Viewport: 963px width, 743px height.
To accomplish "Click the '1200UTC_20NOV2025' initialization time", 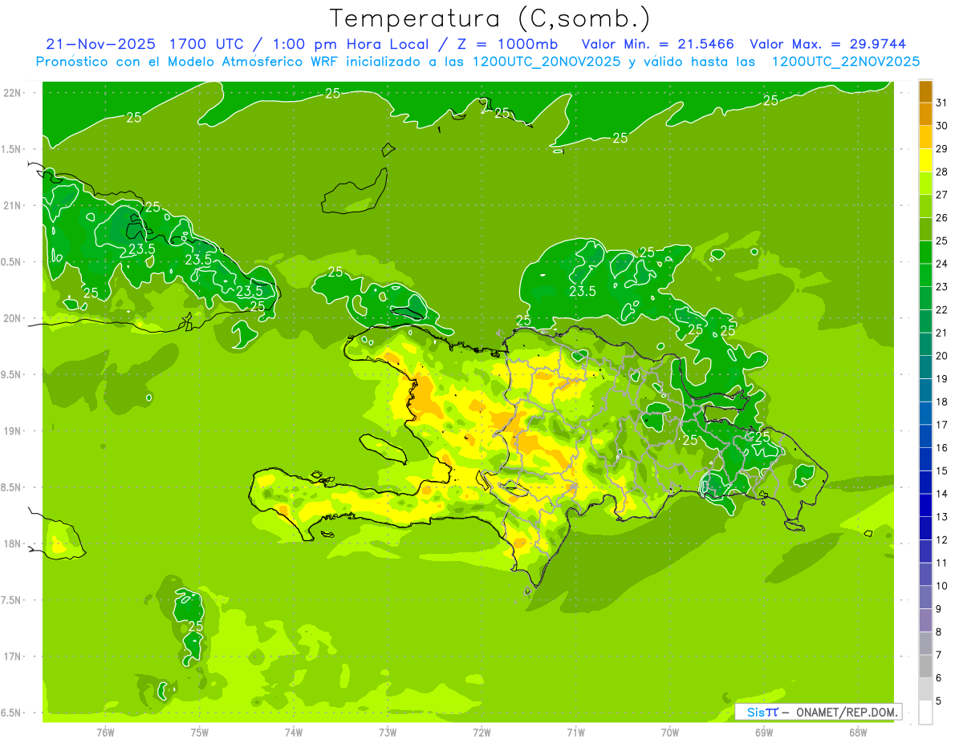I will (547, 62).
